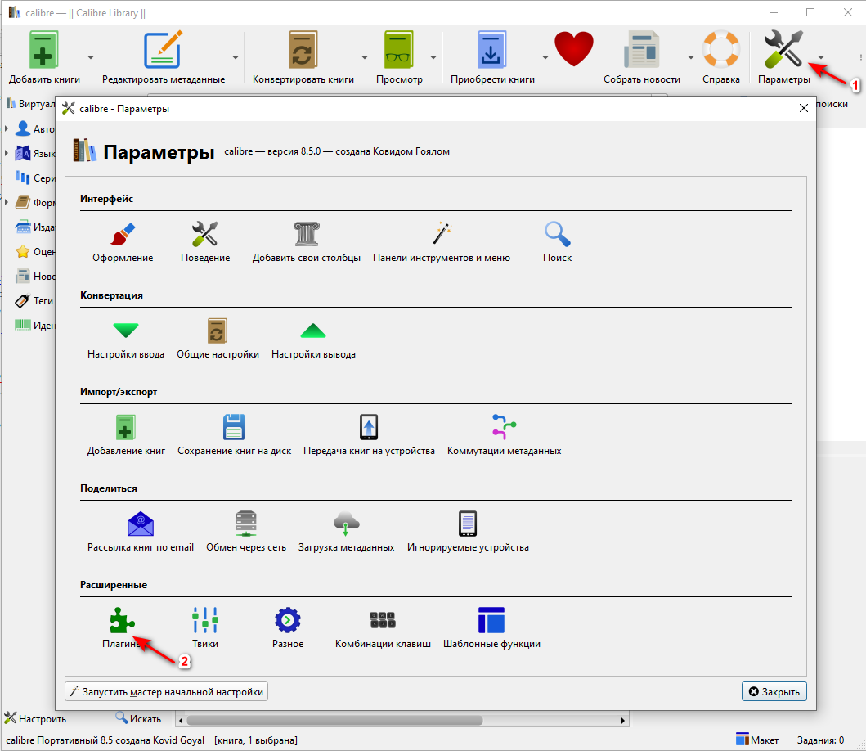This screenshot has height=751, width=866.
Task: Select Коммутации метаданных icon
Action: pos(504,428)
